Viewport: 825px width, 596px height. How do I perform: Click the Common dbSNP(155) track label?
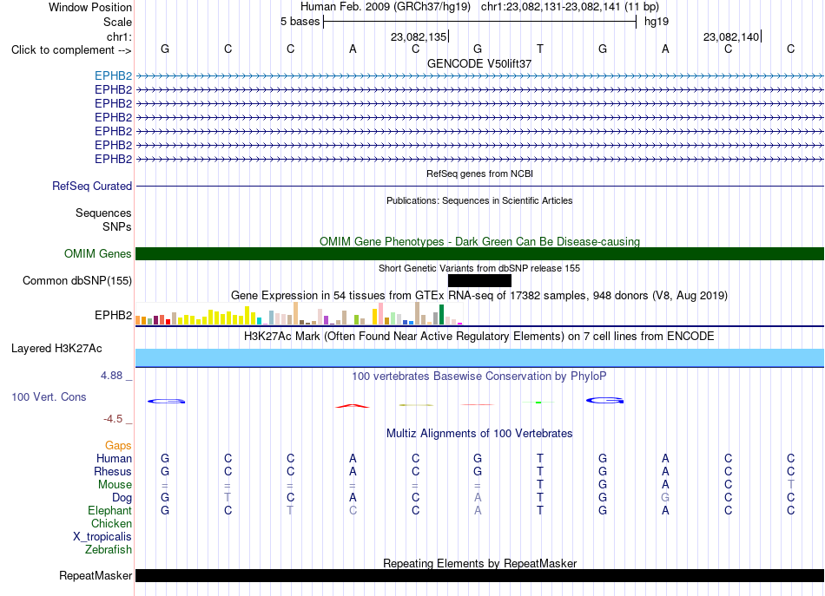[x=77, y=281]
